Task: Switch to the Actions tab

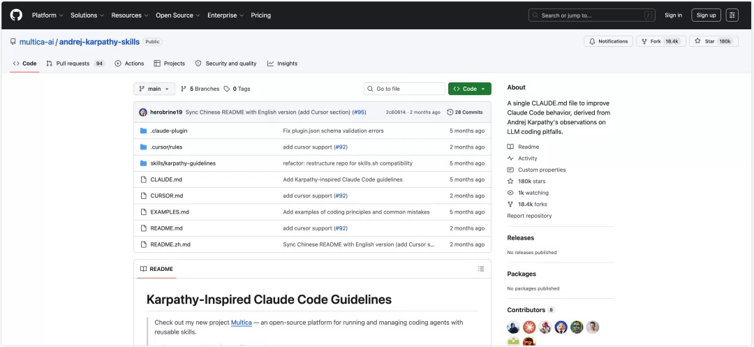Action: coord(129,64)
